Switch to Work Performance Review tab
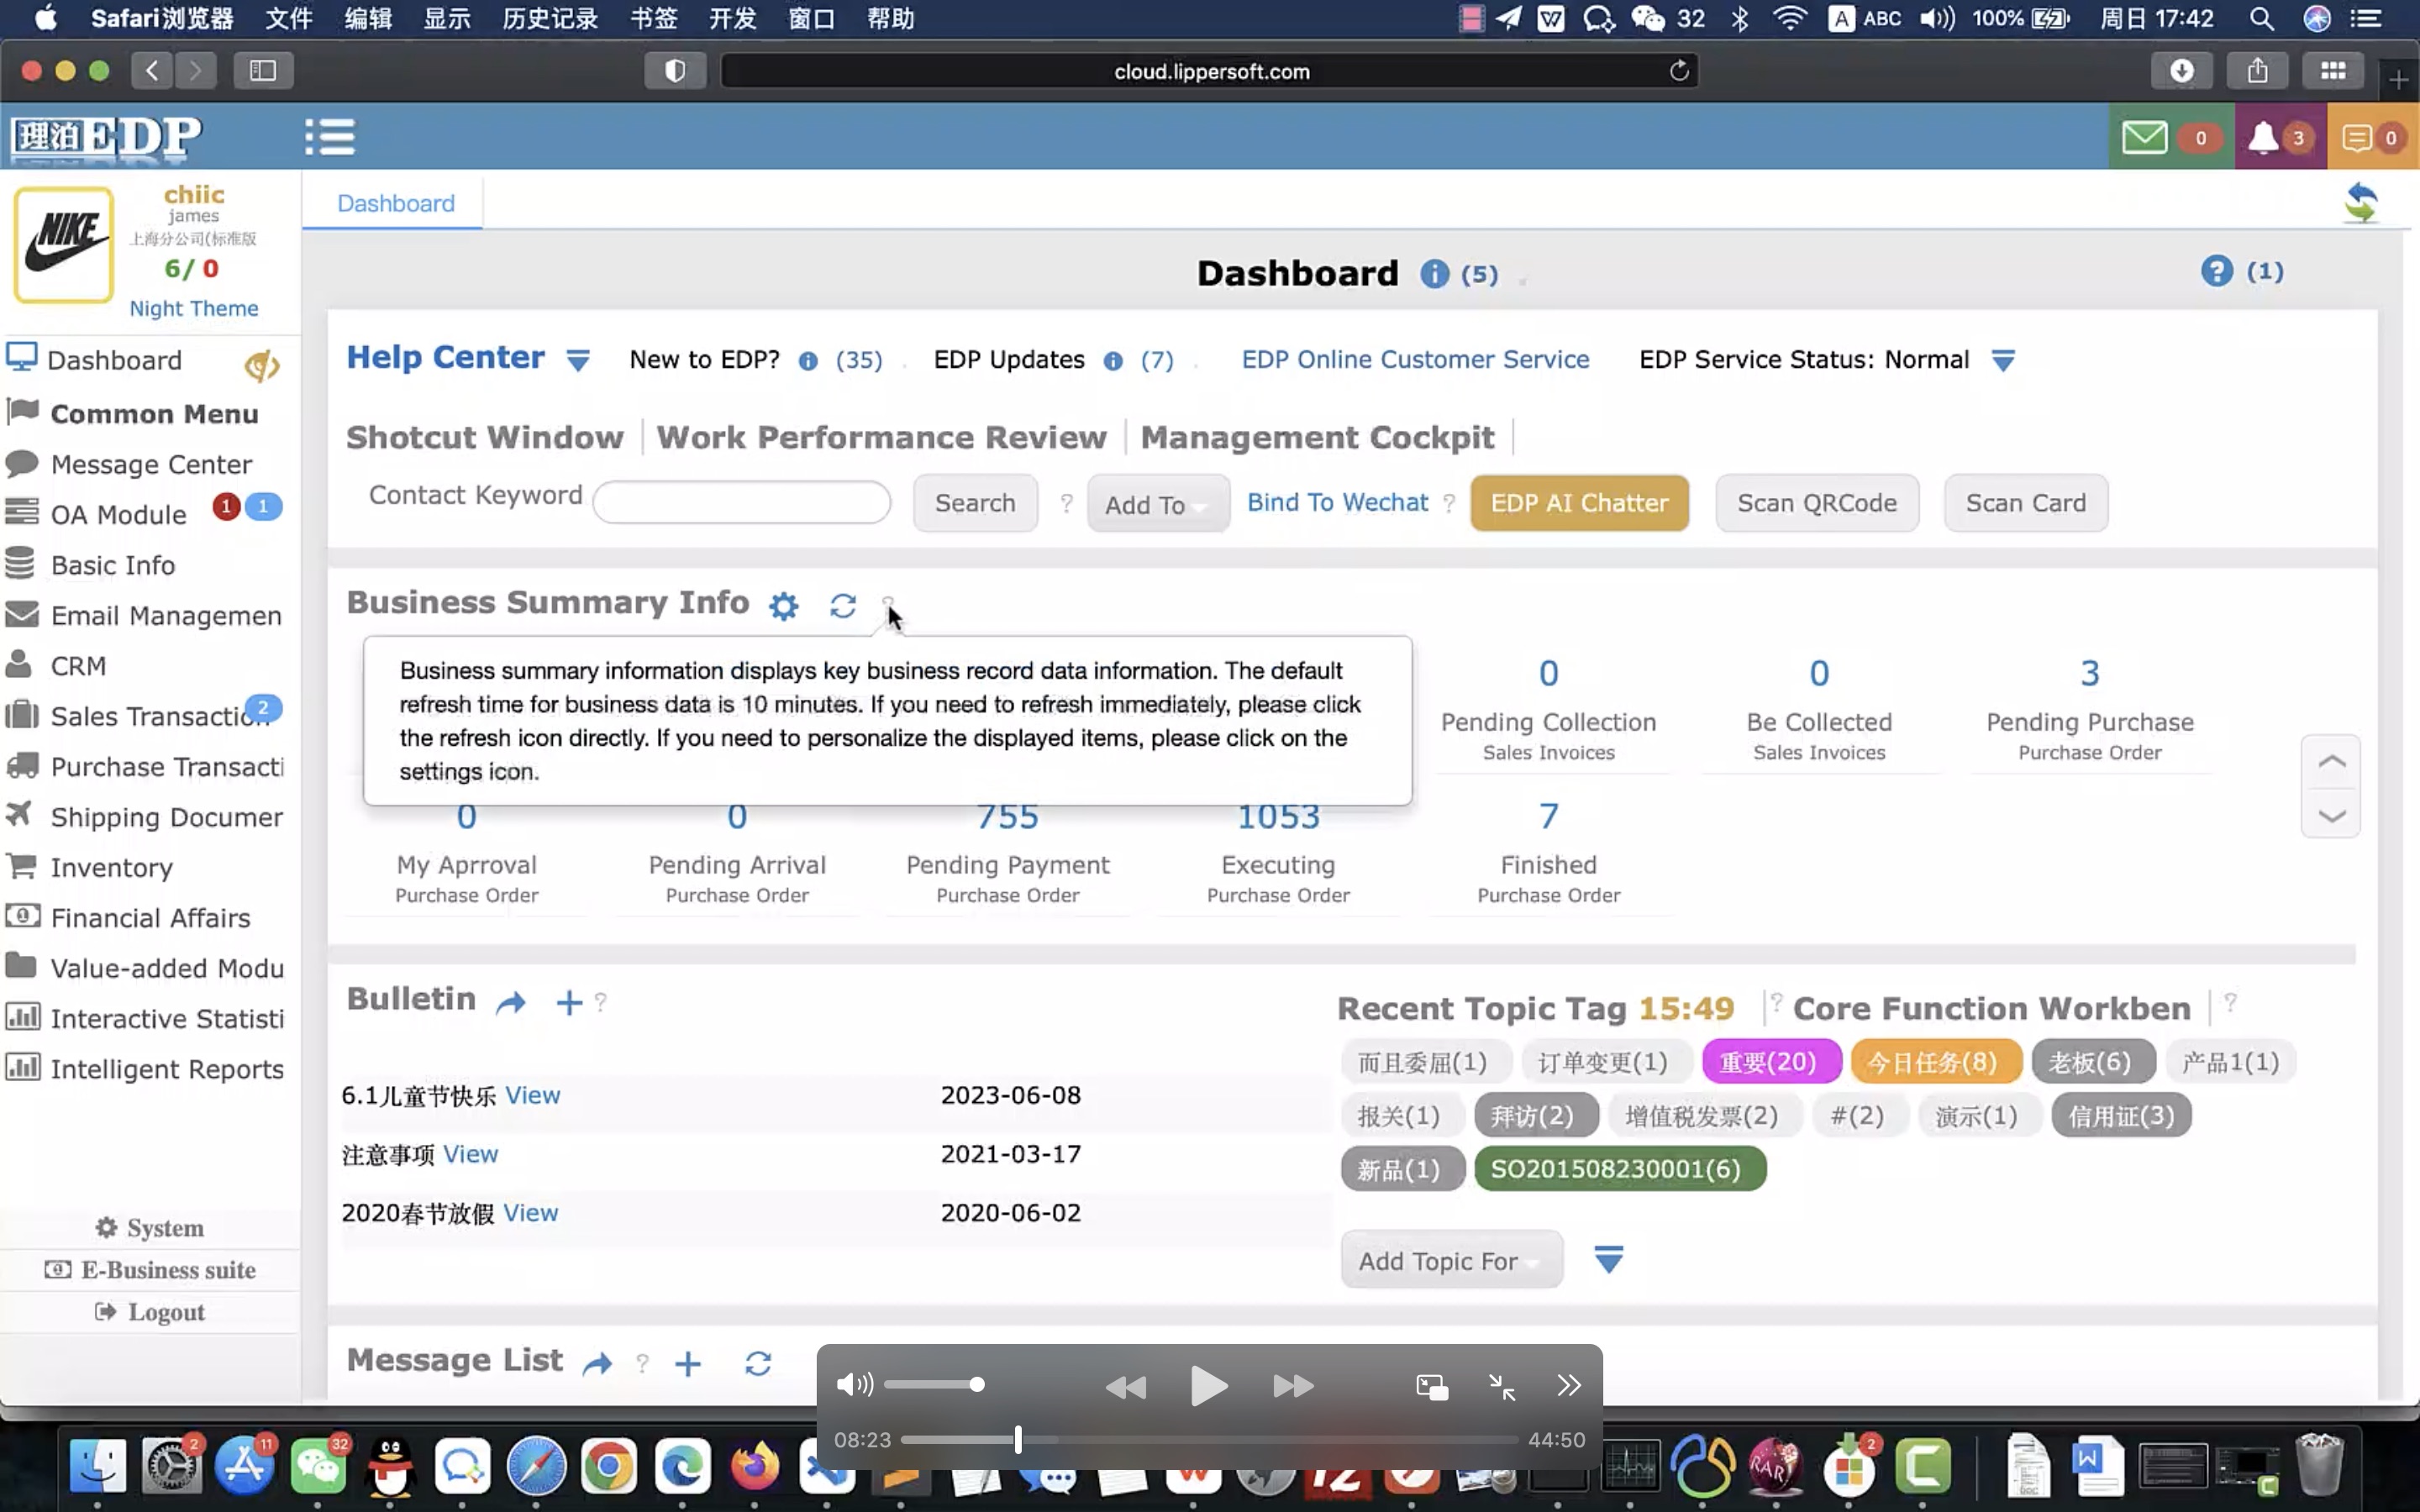The image size is (2420, 1512). 880,438
